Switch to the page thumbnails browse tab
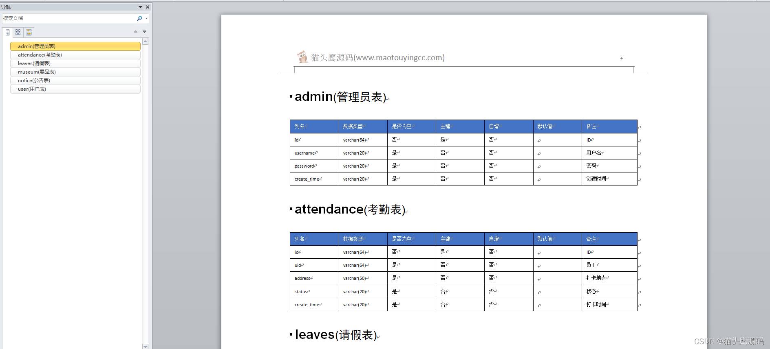 coord(18,32)
